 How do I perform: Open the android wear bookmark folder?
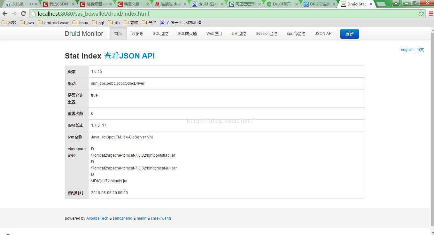pos(53,22)
